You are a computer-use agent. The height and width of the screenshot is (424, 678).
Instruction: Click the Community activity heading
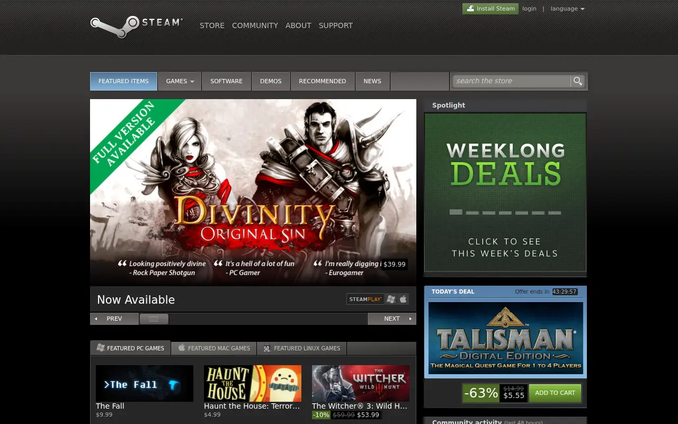[x=467, y=422]
